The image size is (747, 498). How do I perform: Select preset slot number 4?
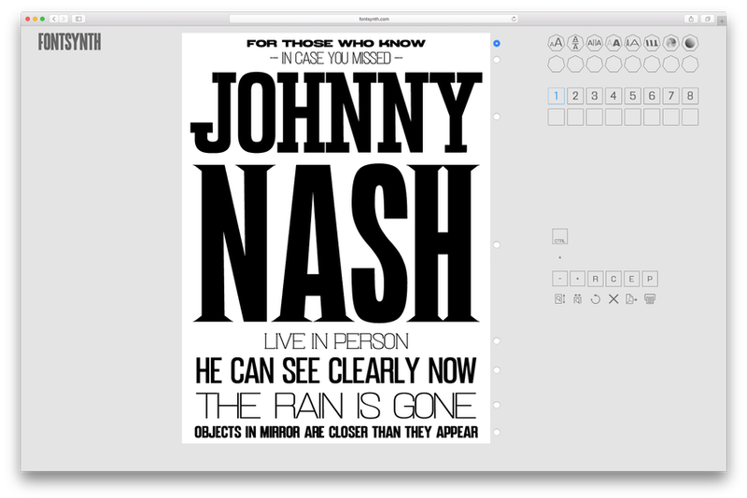coord(613,96)
